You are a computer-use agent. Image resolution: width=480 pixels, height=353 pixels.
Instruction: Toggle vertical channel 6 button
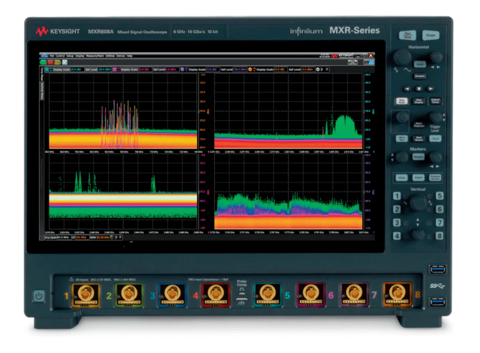pyautogui.click(x=440, y=209)
